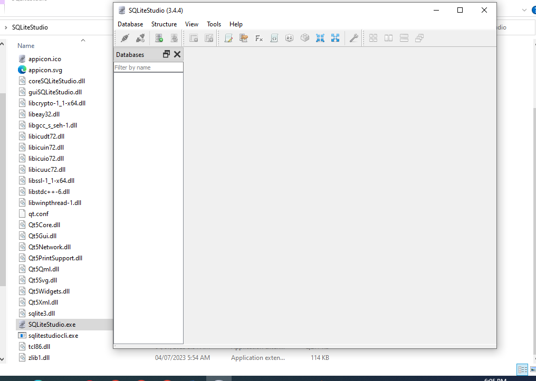Open the SQL editor toolbar icon
Viewport: 536px width, 381px height.
click(228, 38)
